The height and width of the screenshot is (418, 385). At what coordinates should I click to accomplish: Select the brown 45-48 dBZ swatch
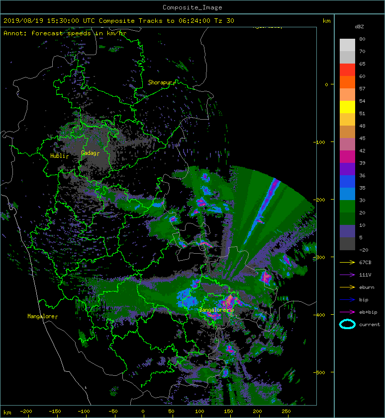(x=347, y=132)
